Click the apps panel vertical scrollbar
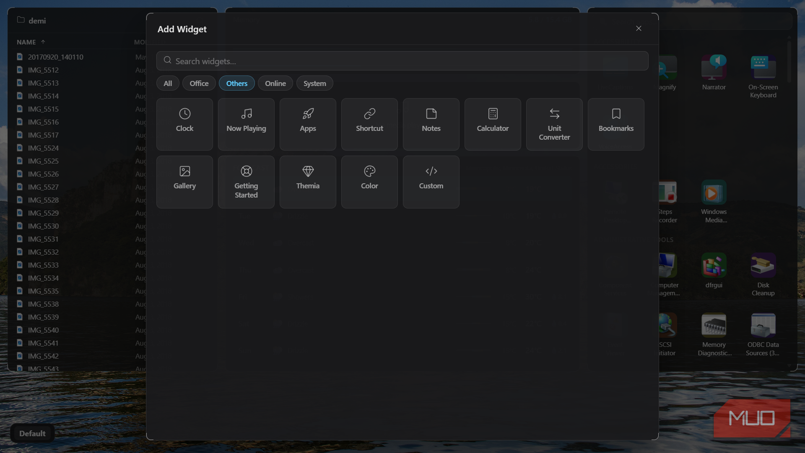Image resolution: width=805 pixels, height=453 pixels. pos(789,61)
